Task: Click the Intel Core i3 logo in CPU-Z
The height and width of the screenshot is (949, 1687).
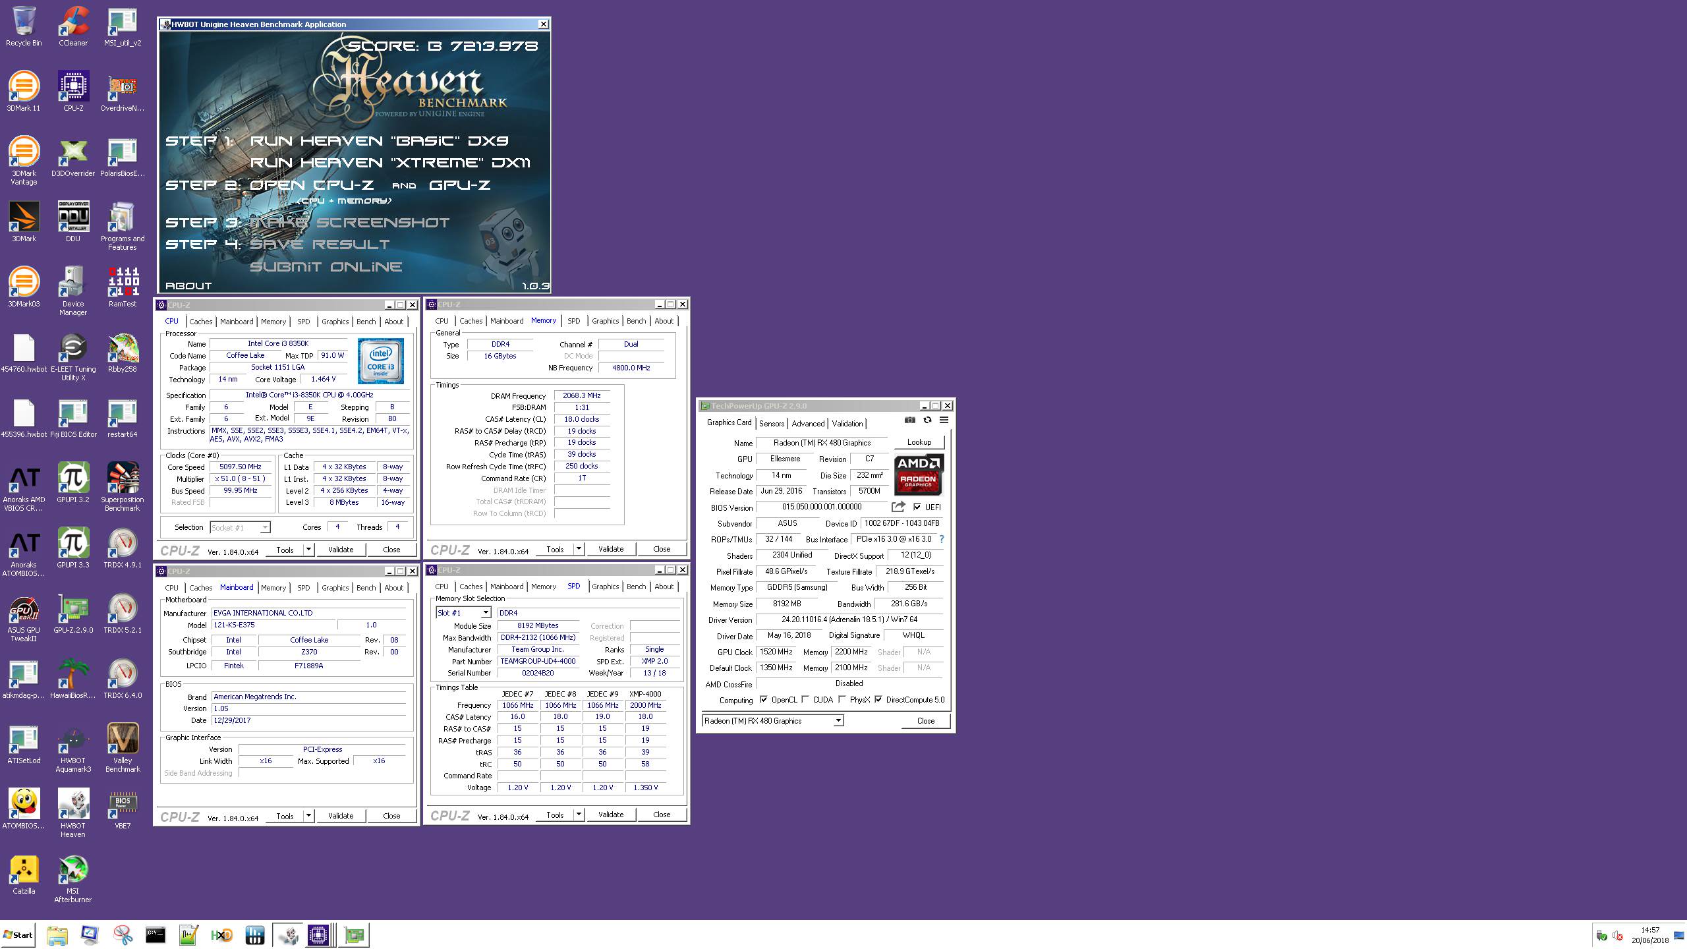Action: point(381,361)
